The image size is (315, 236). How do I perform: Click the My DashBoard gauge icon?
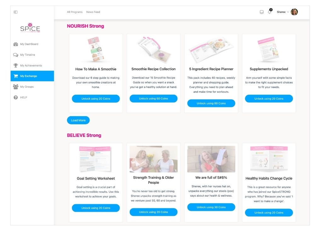click(x=16, y=44)
